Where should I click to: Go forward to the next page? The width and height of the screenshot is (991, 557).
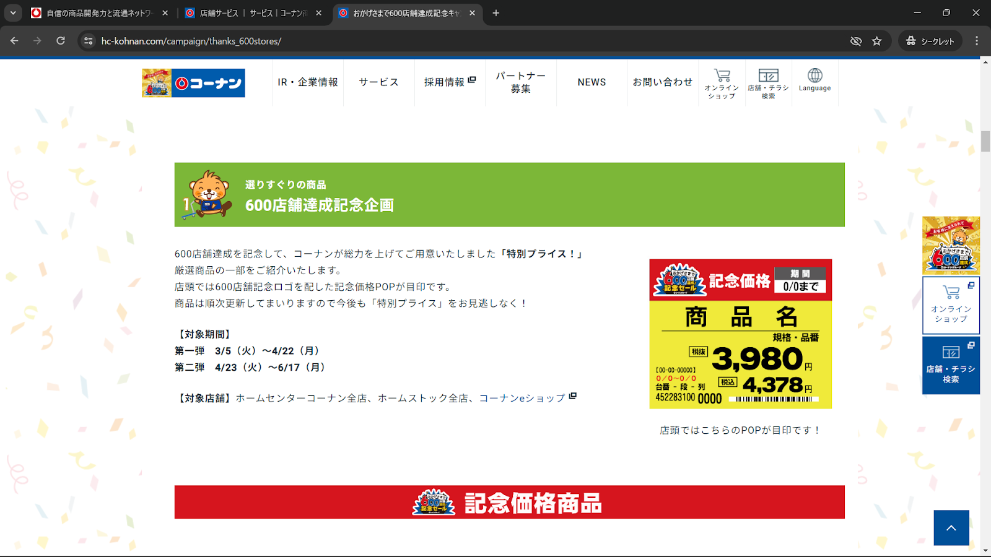tap(37, 41)
